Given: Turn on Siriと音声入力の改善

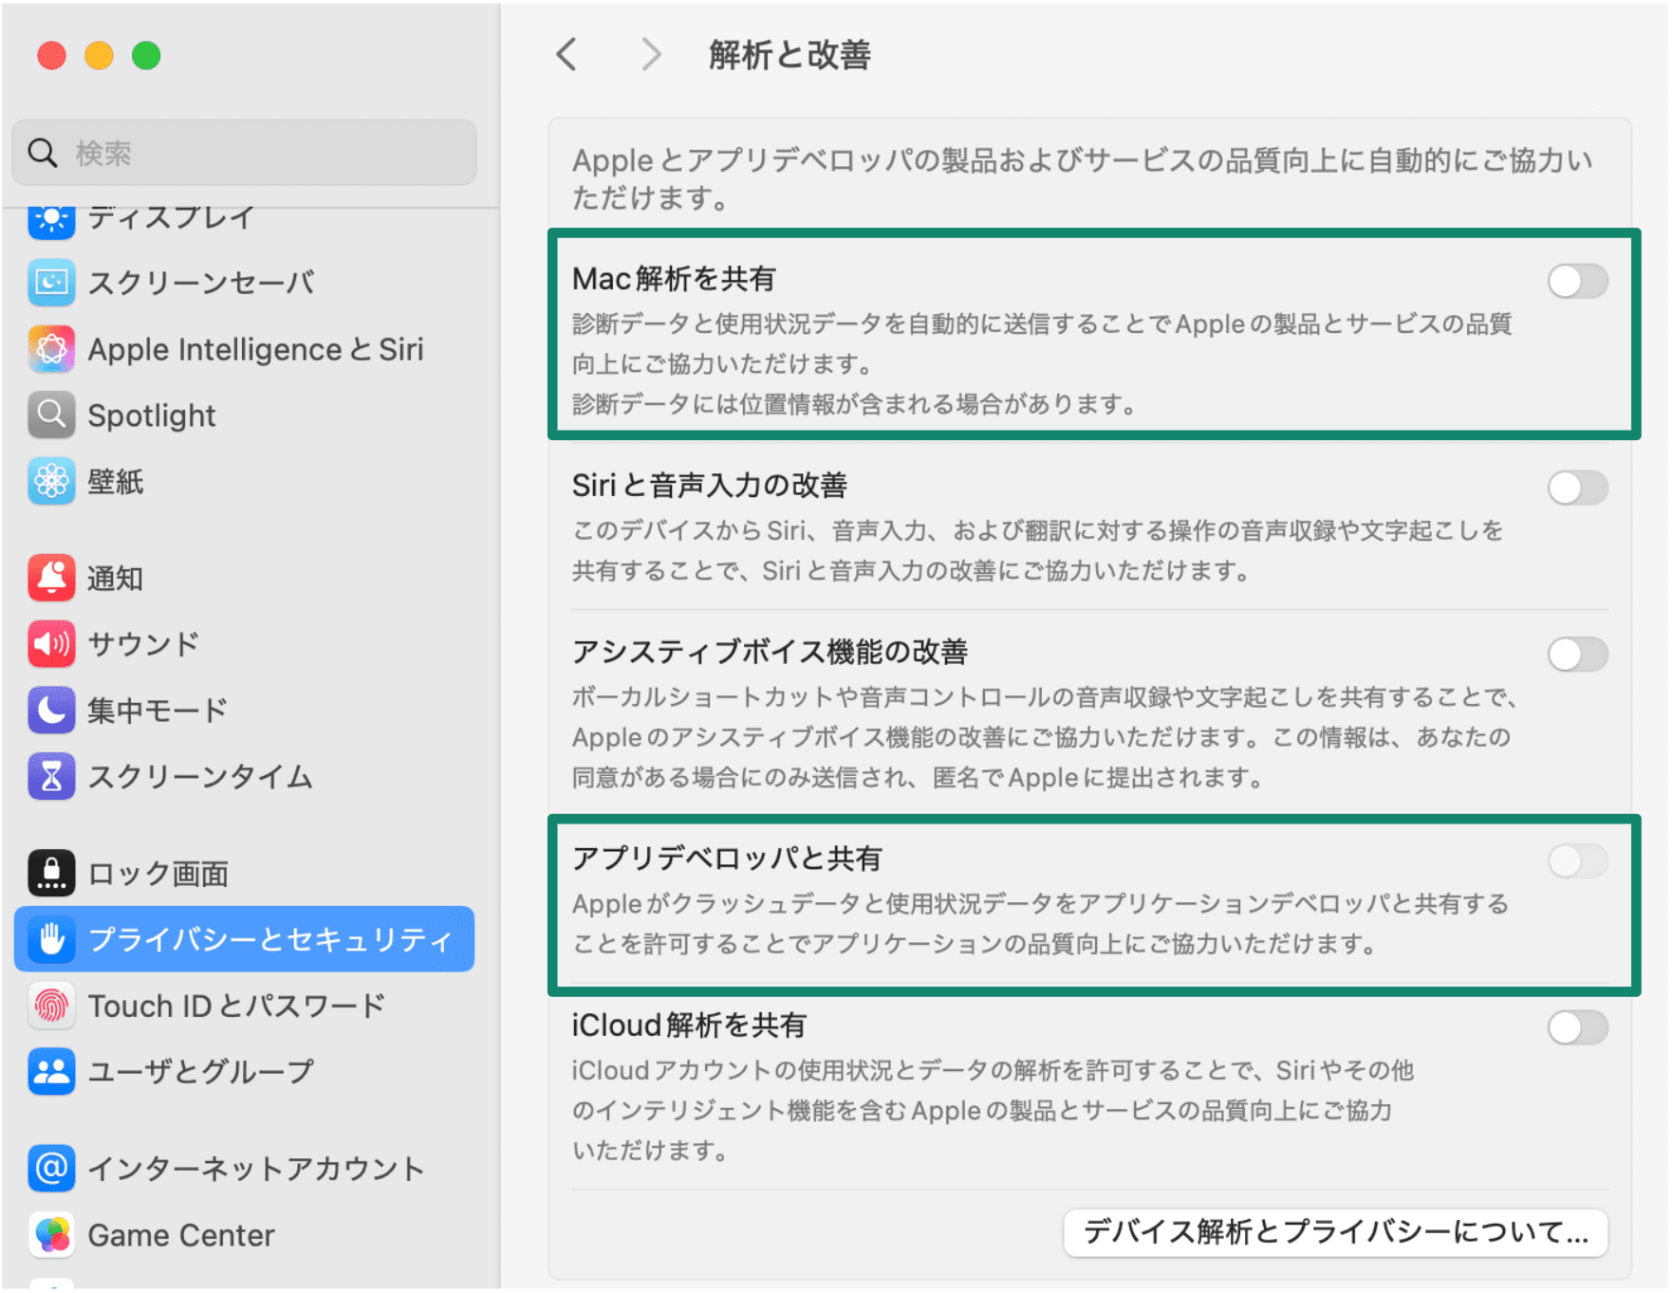Looking at the screenshot, I should 1576,488.
